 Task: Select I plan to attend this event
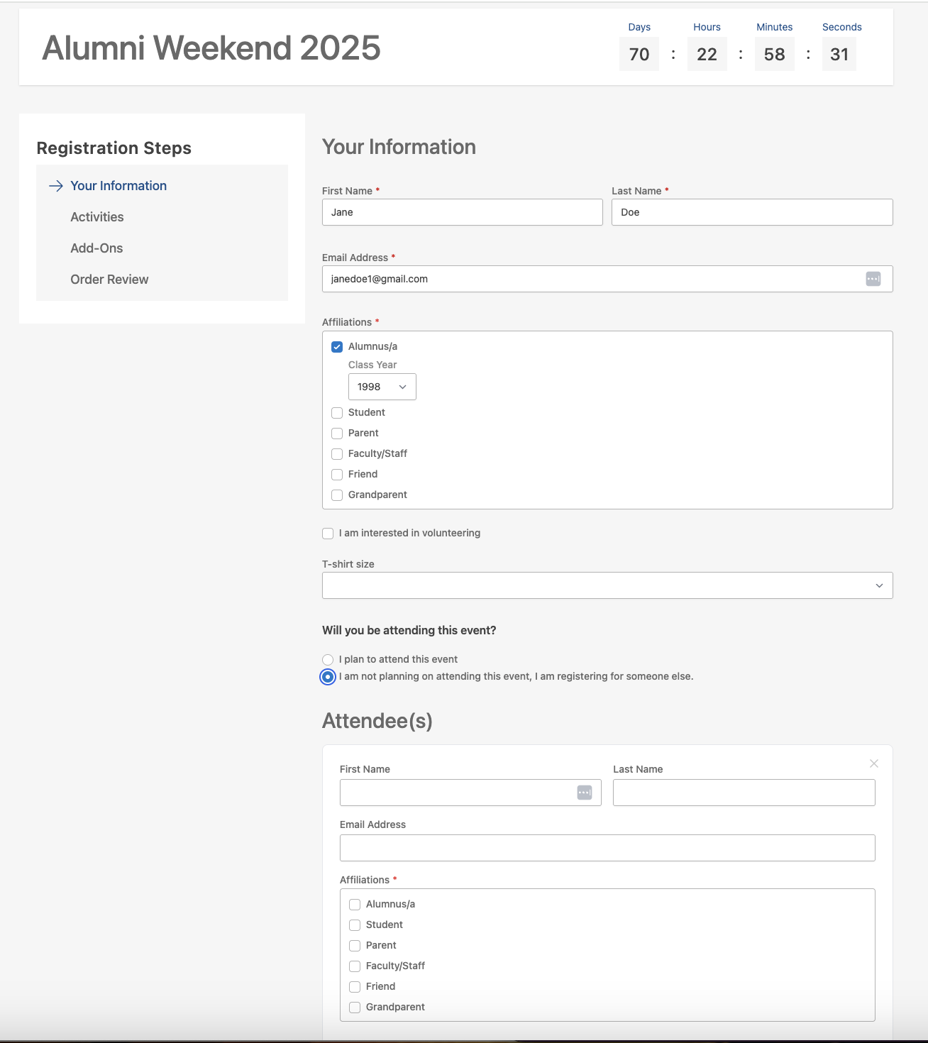tap(327, 659)
